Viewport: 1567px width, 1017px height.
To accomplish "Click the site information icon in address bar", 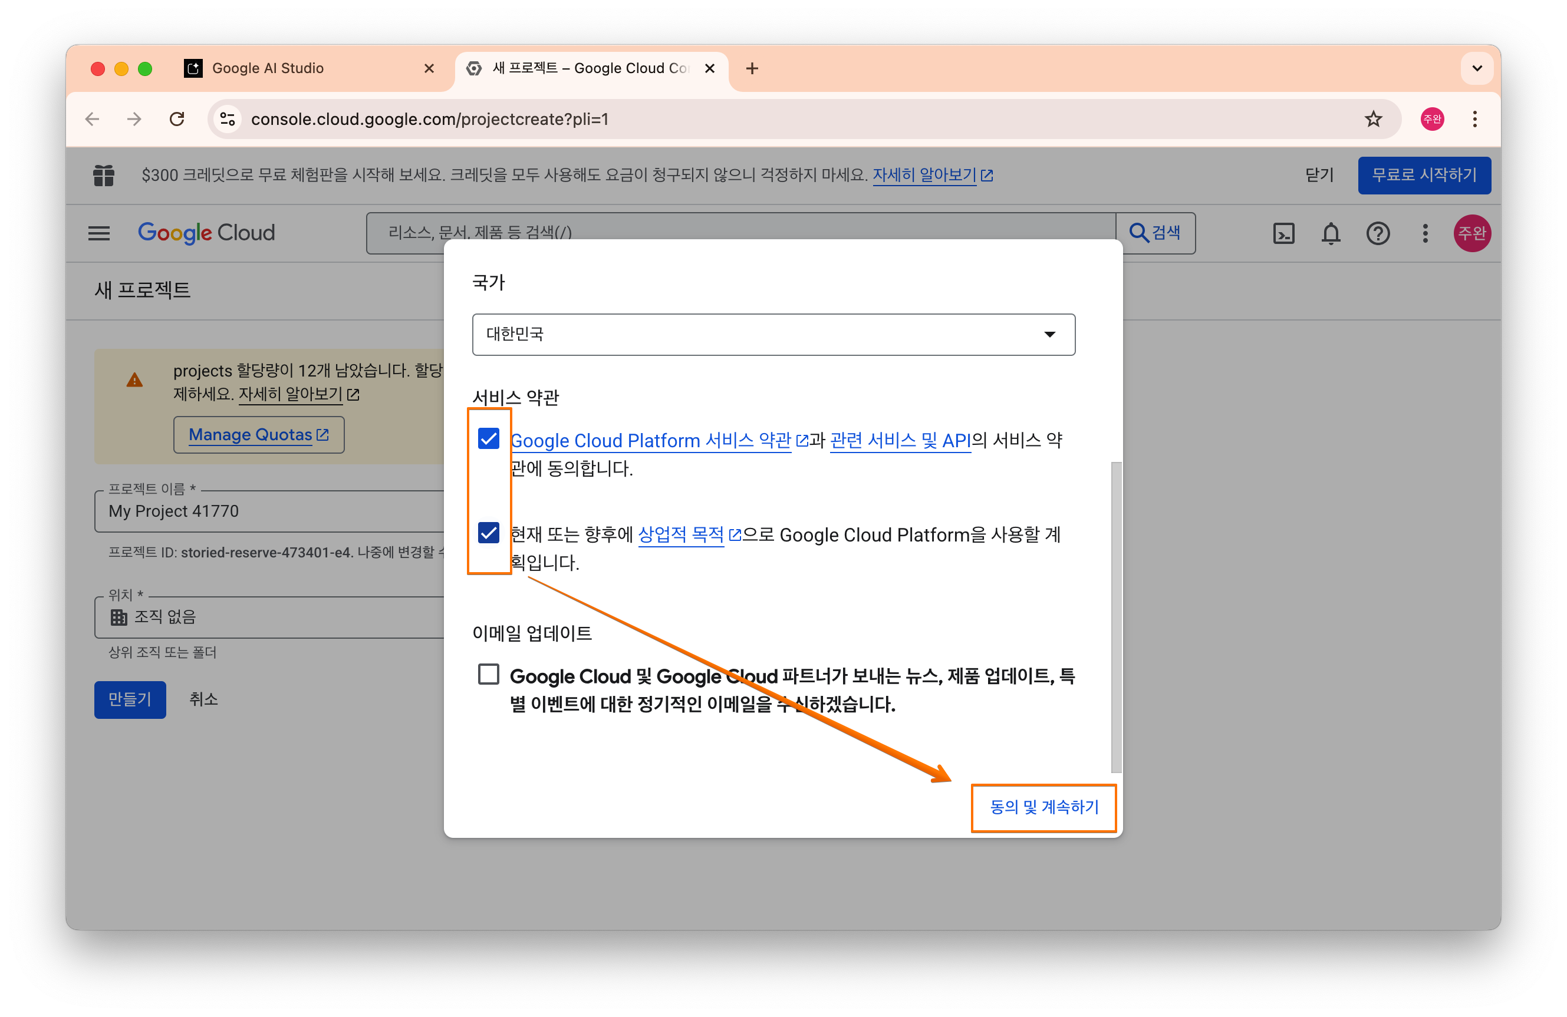I will click(228, 119).
